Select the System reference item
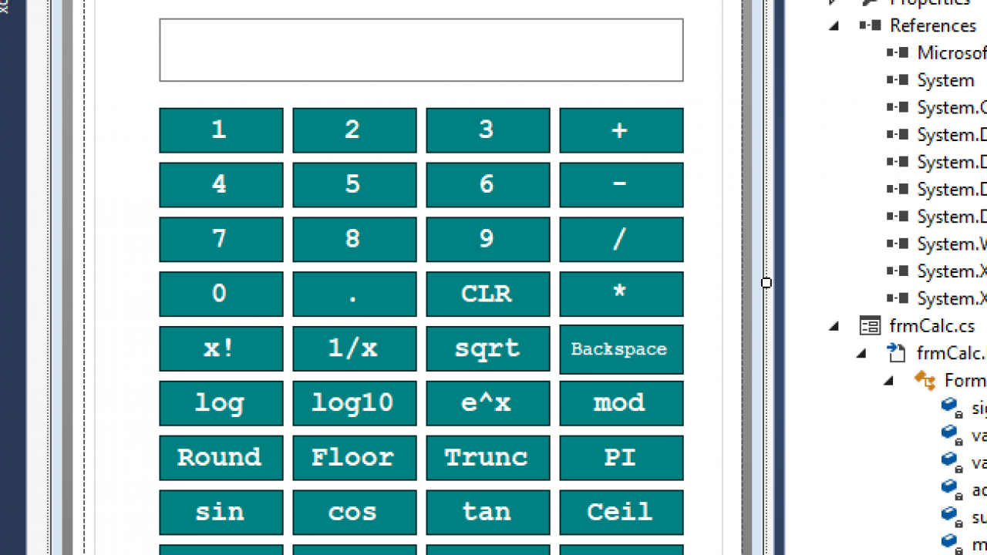This screenshot has width=987, height=555. [x=946, y=80]
